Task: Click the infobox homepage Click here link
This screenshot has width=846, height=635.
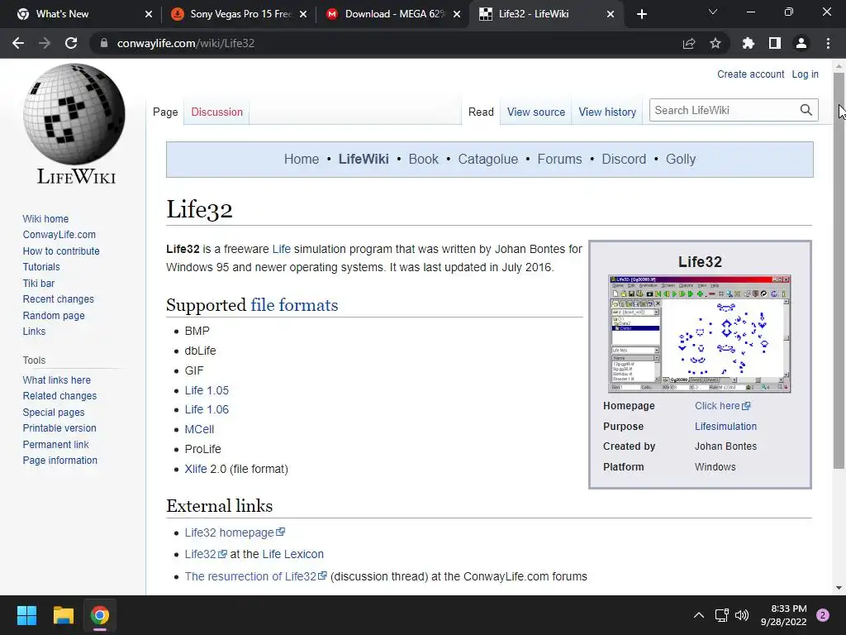Action: [722, 406]
